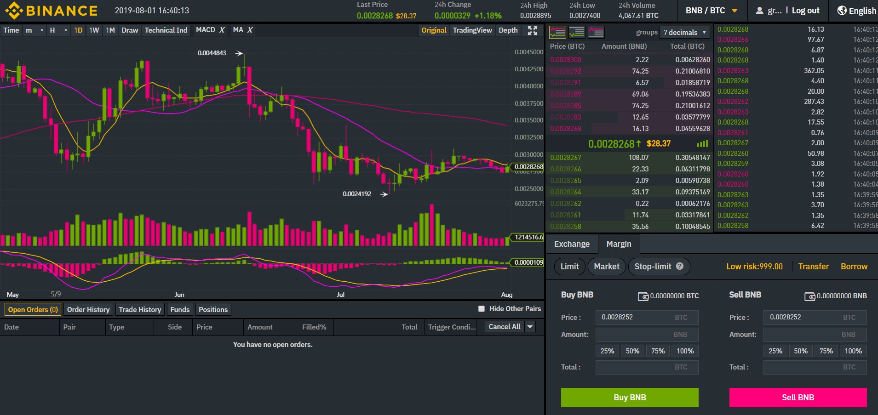Viewport: 878px width, 415px height.
Task: Open English language selector
Action: [856, 11]
